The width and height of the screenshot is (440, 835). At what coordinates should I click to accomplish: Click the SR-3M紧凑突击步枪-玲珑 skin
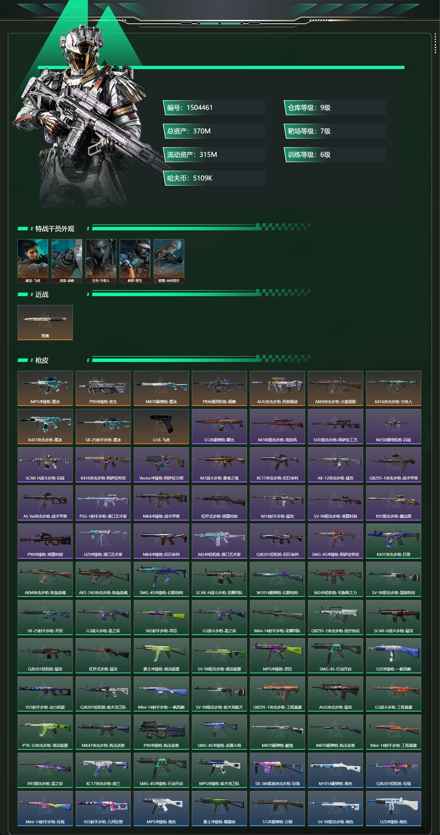tap(277, 770)
